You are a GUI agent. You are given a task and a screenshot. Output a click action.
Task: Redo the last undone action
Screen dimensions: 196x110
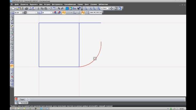(x=62, y=9)
